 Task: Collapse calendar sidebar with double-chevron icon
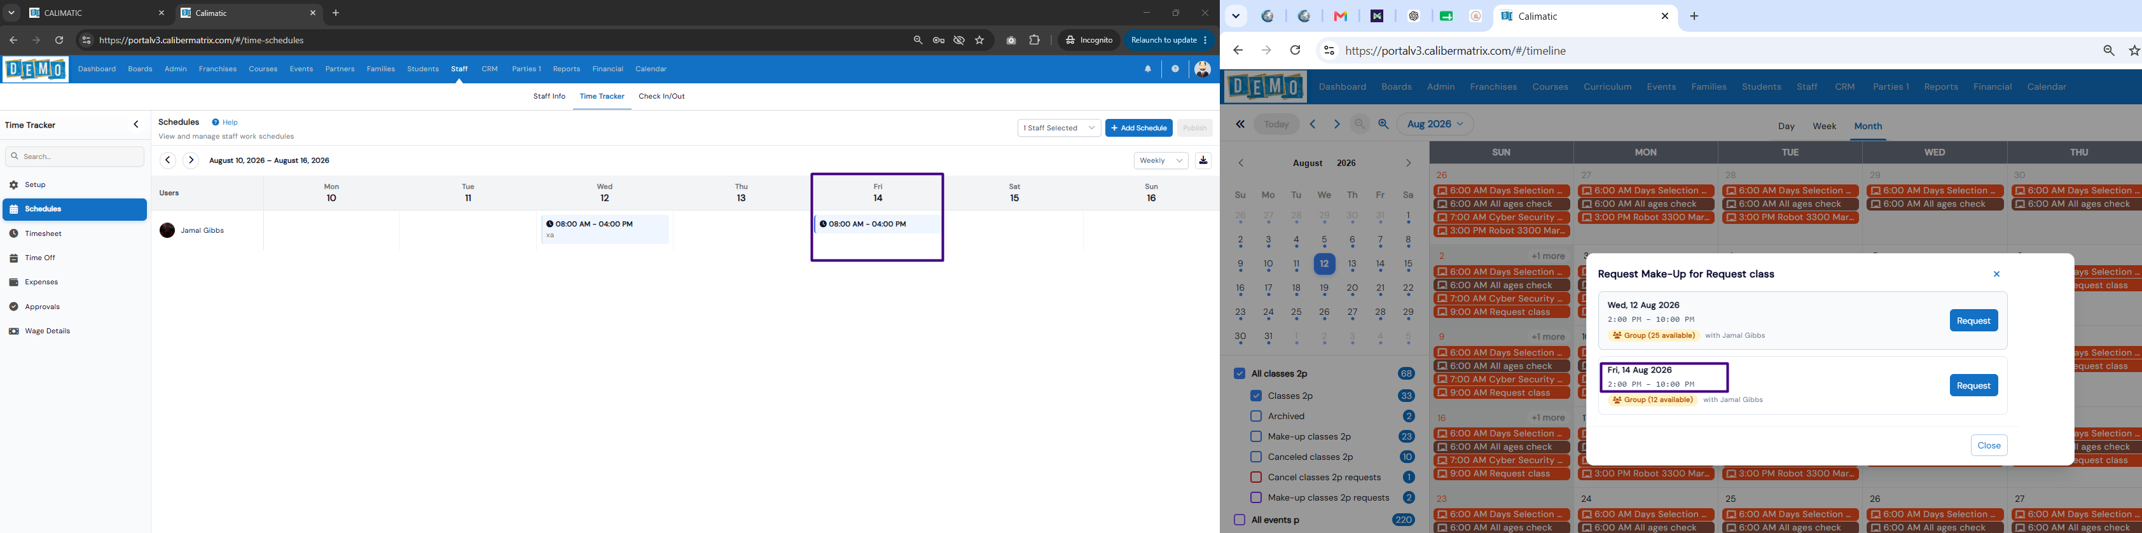tap(1240, 124)
